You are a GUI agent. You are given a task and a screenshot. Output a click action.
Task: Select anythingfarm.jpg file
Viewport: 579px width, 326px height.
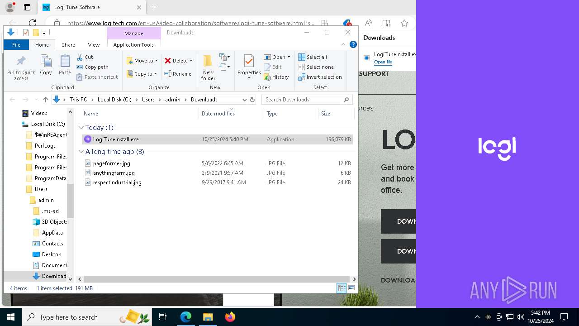(x=114, y=173)
